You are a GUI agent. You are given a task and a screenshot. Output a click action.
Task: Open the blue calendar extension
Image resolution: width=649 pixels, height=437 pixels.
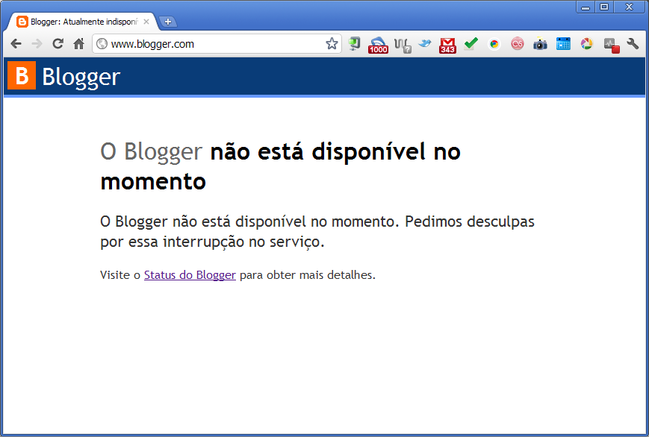click(x=563, y=44)
